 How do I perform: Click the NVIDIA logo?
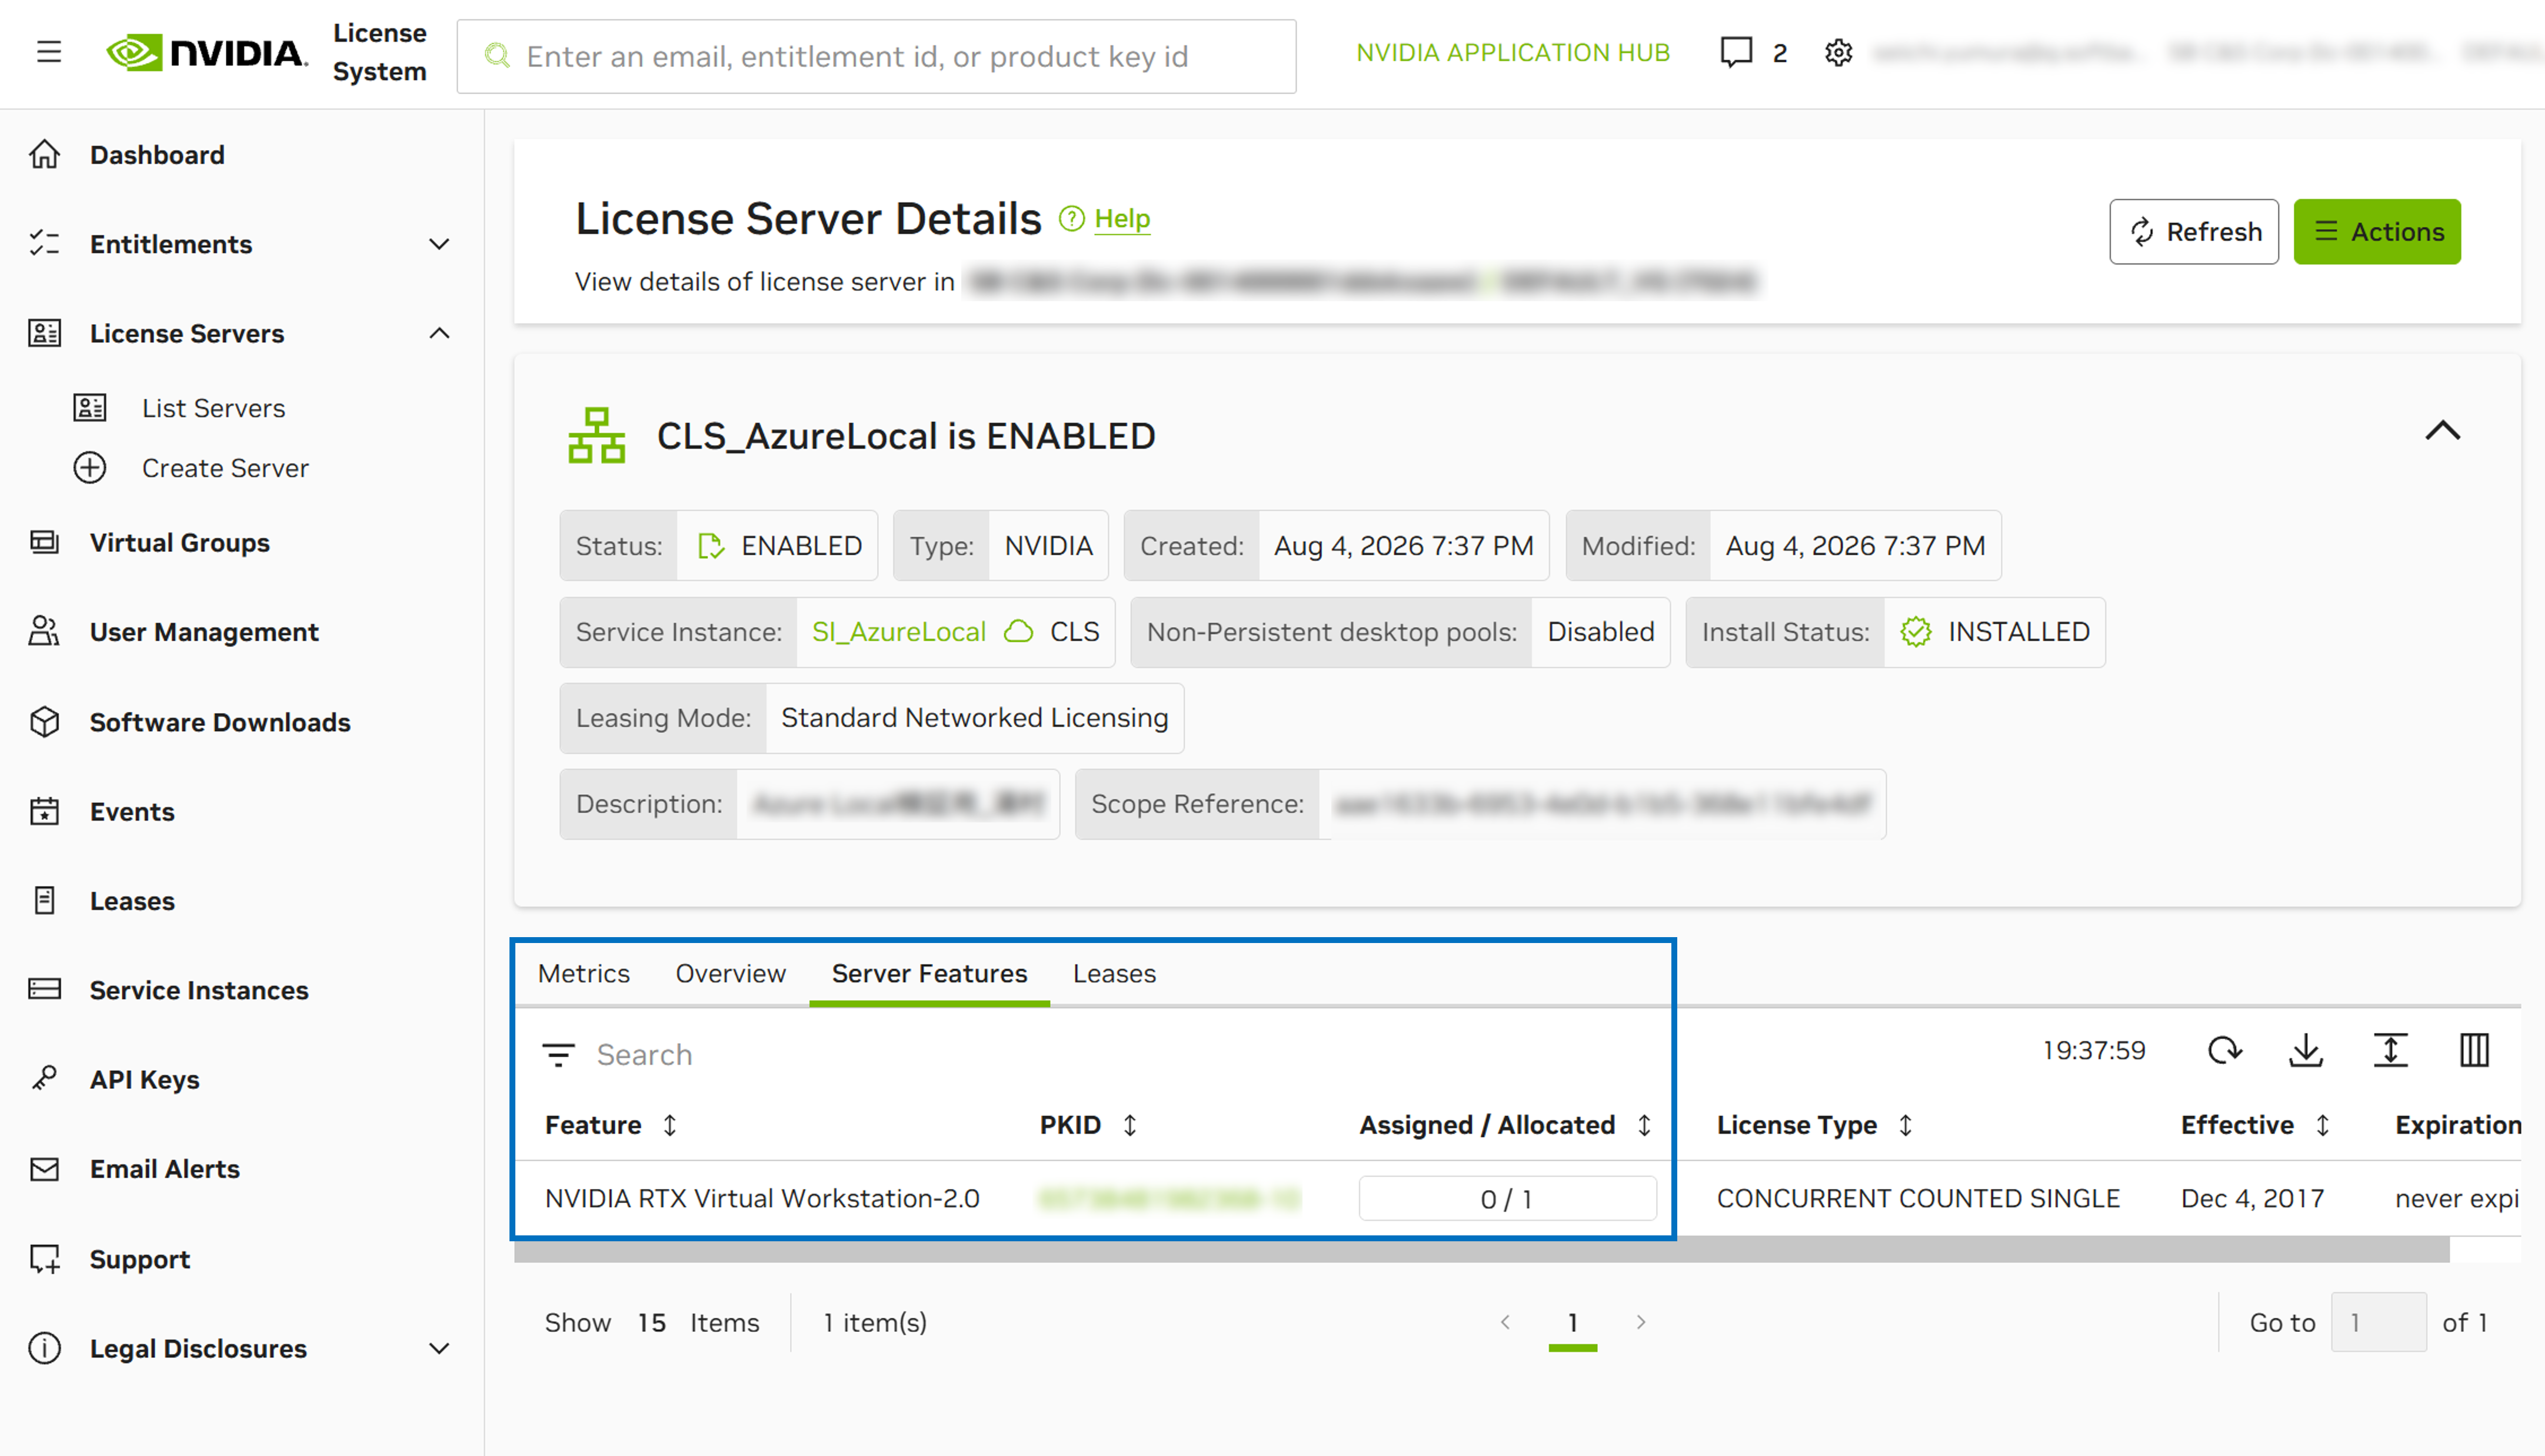point(207,52)
